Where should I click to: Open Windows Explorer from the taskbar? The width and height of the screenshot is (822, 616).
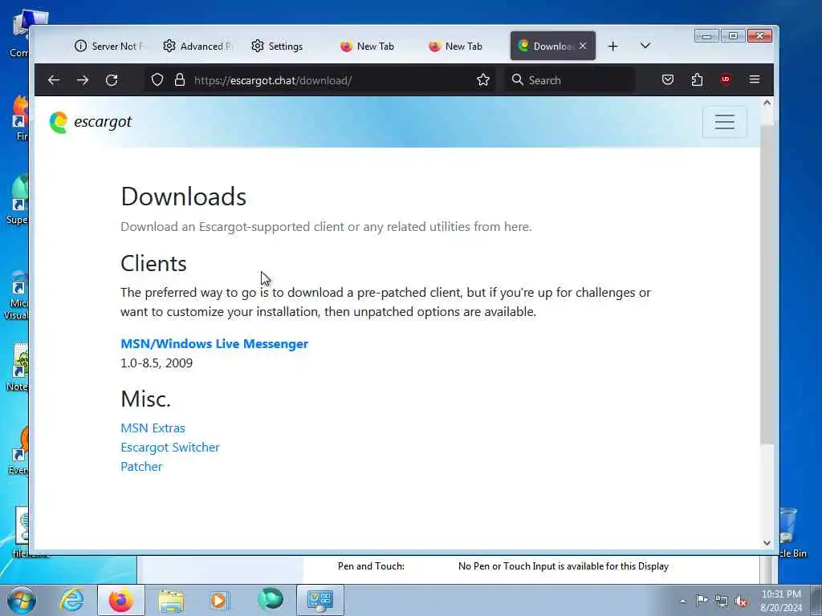(171, 600)
